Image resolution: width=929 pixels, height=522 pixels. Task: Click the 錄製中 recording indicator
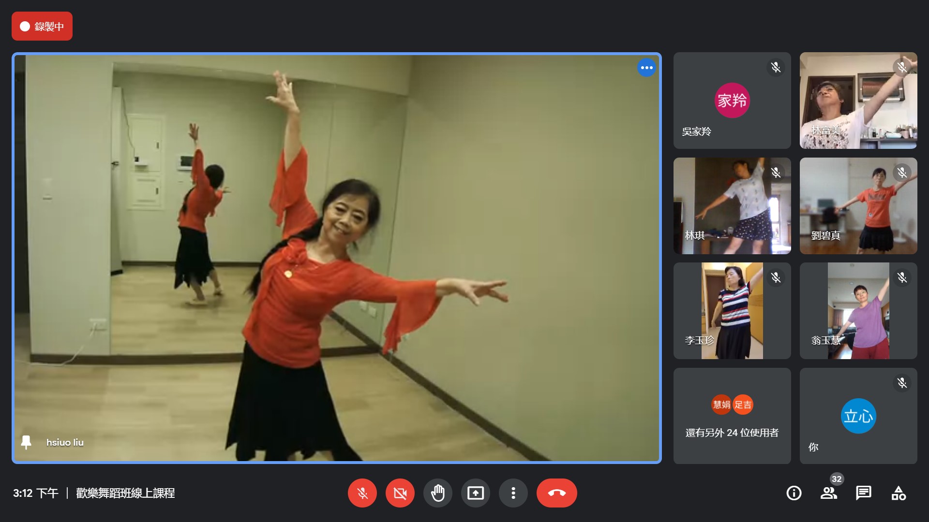42,26
